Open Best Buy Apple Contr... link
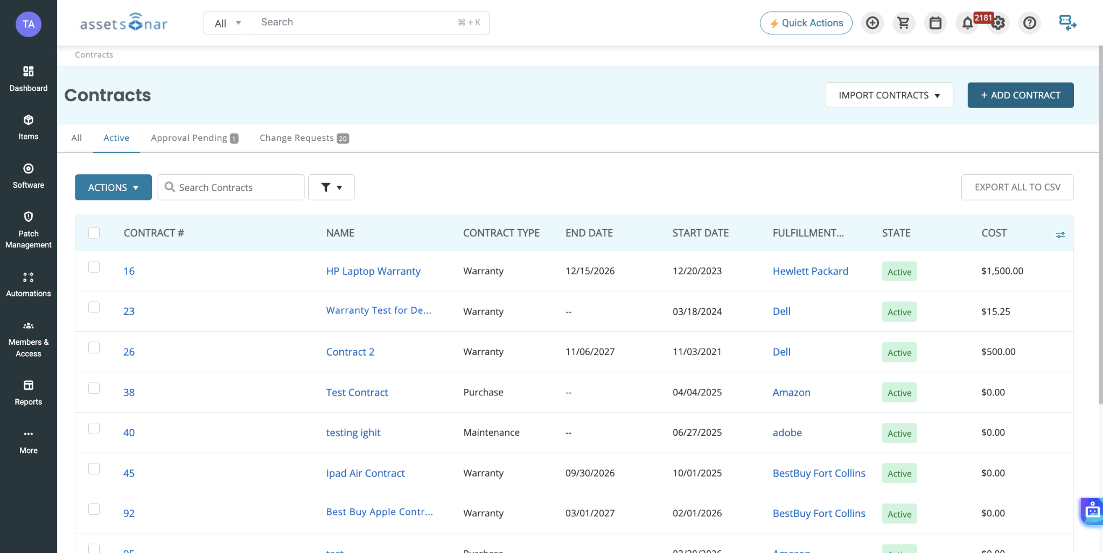This screenshot has height=553, width=1103. pos(379,512)
